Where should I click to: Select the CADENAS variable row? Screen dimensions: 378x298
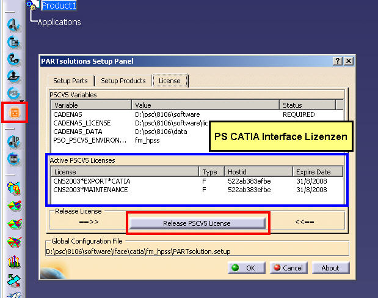pyautogui.click(x=197, y=114)
